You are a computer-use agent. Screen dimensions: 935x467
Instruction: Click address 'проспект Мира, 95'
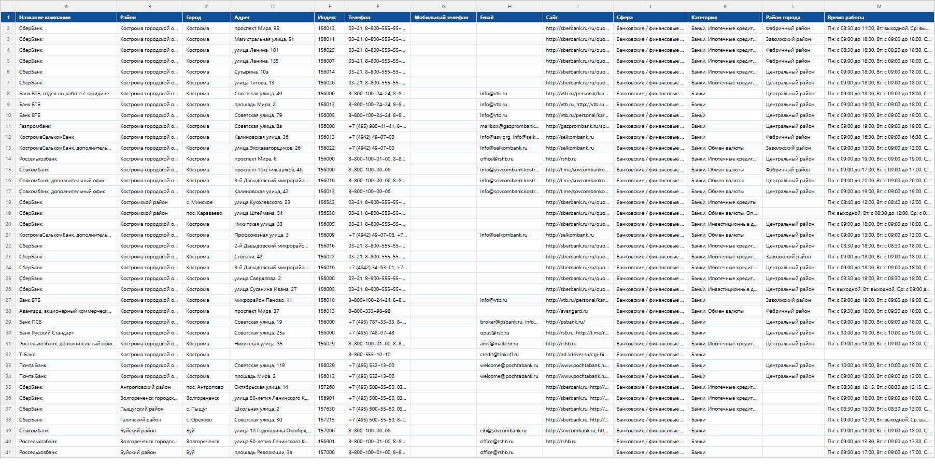(x=273, y=28)
